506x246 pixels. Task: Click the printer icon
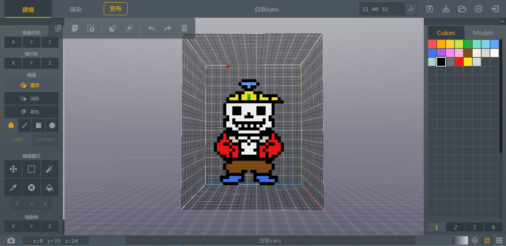(x=479, y=9)
